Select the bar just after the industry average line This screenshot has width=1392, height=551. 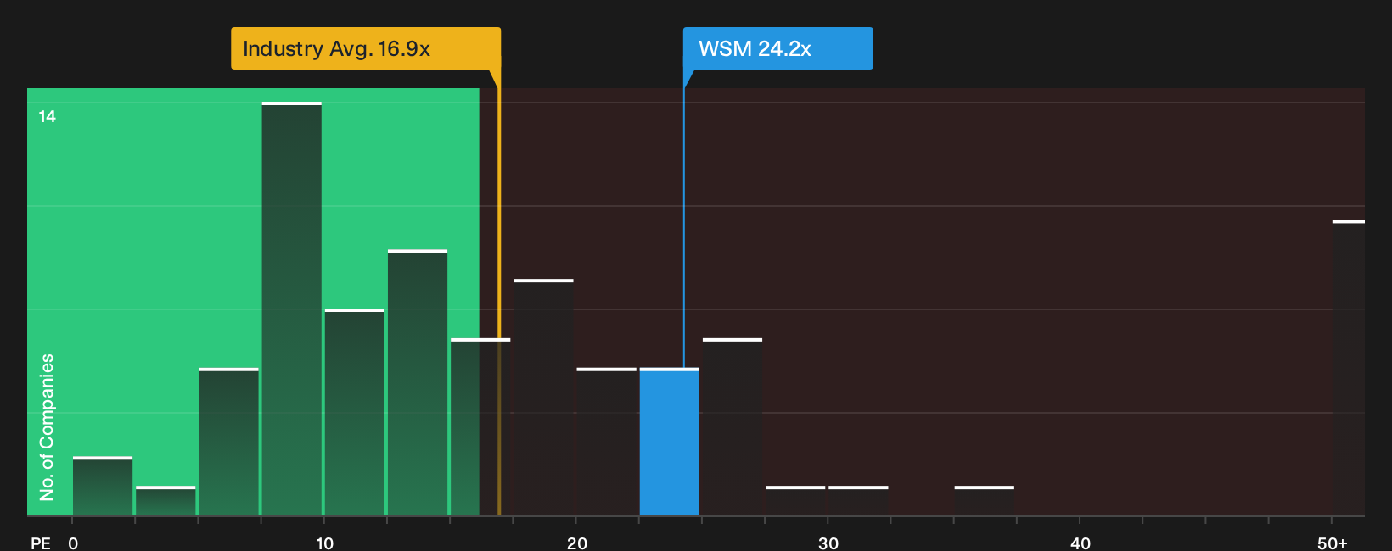click(x=544, y=398)
